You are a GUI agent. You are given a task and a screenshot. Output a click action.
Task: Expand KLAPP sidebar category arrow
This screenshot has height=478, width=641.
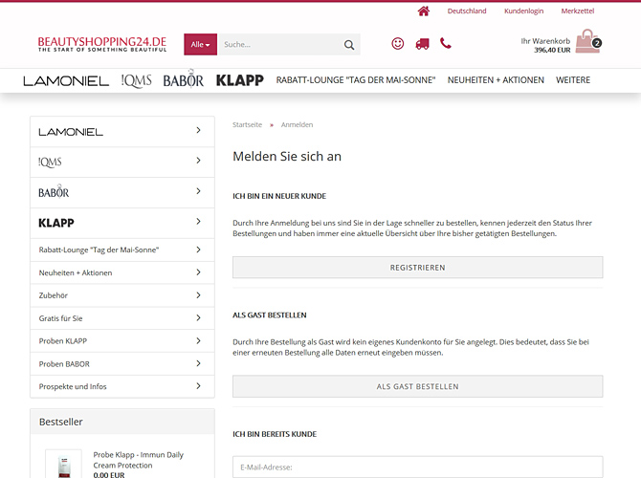click(198, 222)
